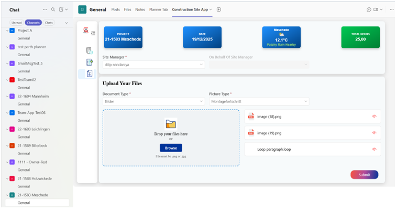The image size is (396, 211).
Task: Open the Planner Tab
Action: 158,9
